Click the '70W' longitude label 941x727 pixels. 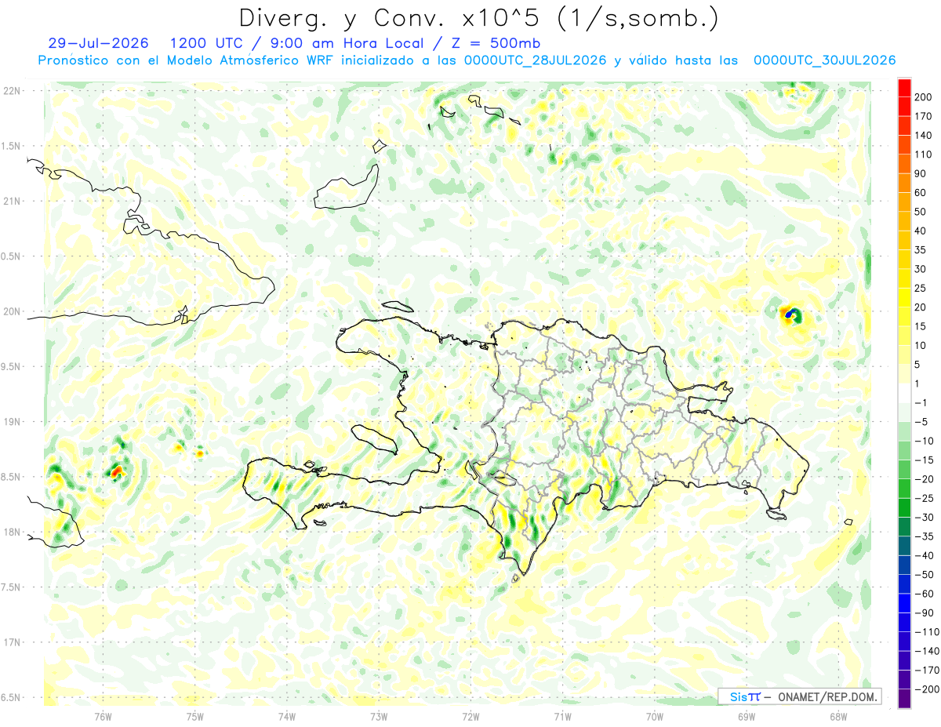pyautogui.click(x=655, y=716)
